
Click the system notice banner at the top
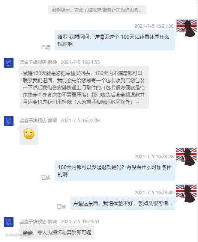[97, 10]
